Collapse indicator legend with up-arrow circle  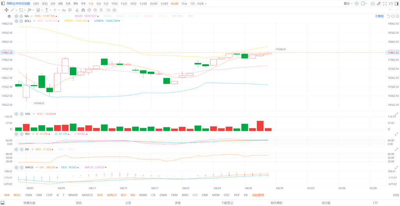tap(9, 16)
